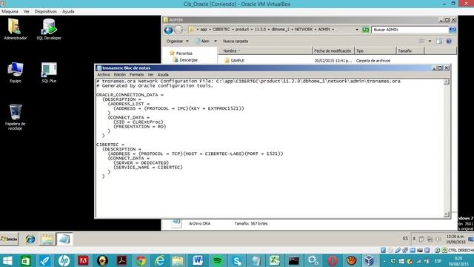Expand the Abrir dropdown arrow
The height and width of the screenshot is (267, 474).
(216, 42)
